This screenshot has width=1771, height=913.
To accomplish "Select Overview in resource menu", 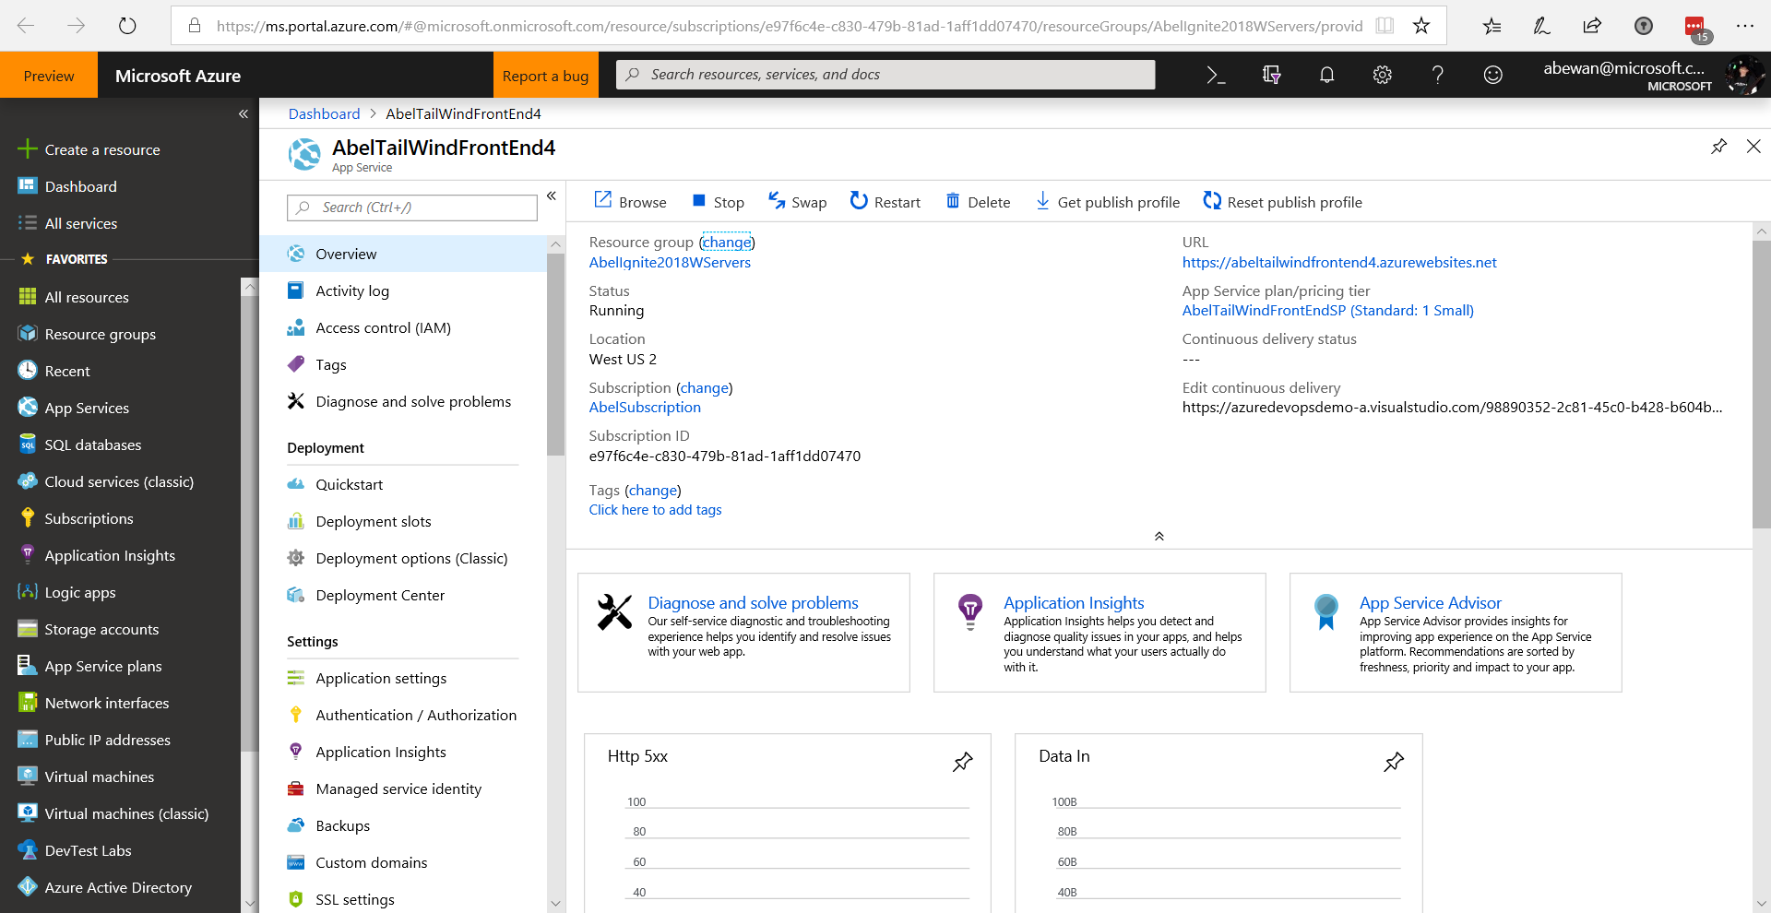I will [x=403, y=254].
